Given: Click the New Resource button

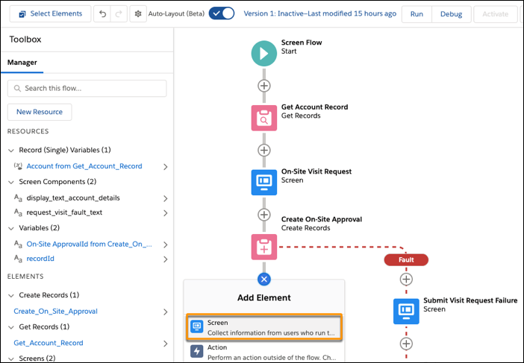Looking at the screenshot, I should coord(40,112).
